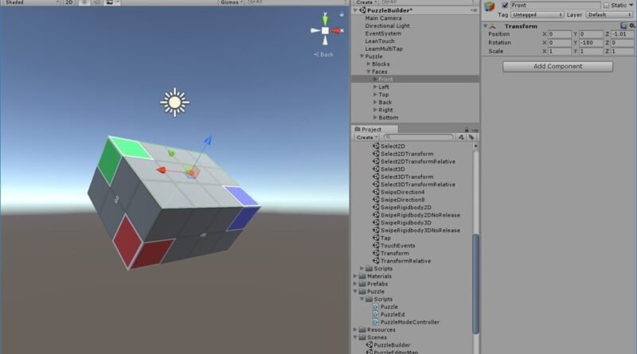
Task: Expand the Materials folder
Action: (355, 277)
